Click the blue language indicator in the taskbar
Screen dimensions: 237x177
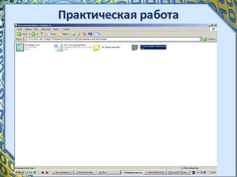point(193,172)
